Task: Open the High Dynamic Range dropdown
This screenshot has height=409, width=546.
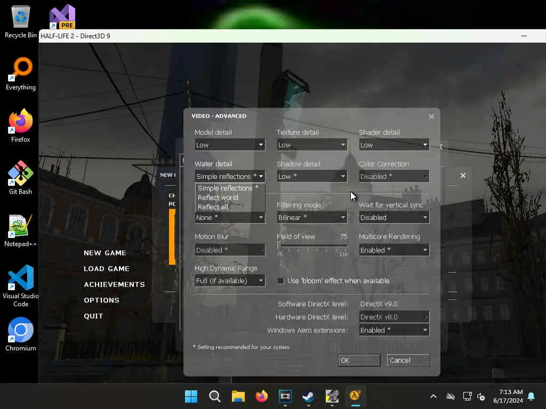Action: pyautogui.click(x=230, y=281)
